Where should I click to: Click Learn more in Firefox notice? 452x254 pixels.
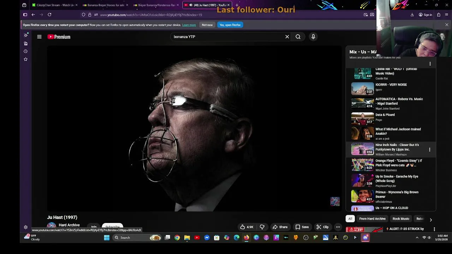click(x=189, y=25)
